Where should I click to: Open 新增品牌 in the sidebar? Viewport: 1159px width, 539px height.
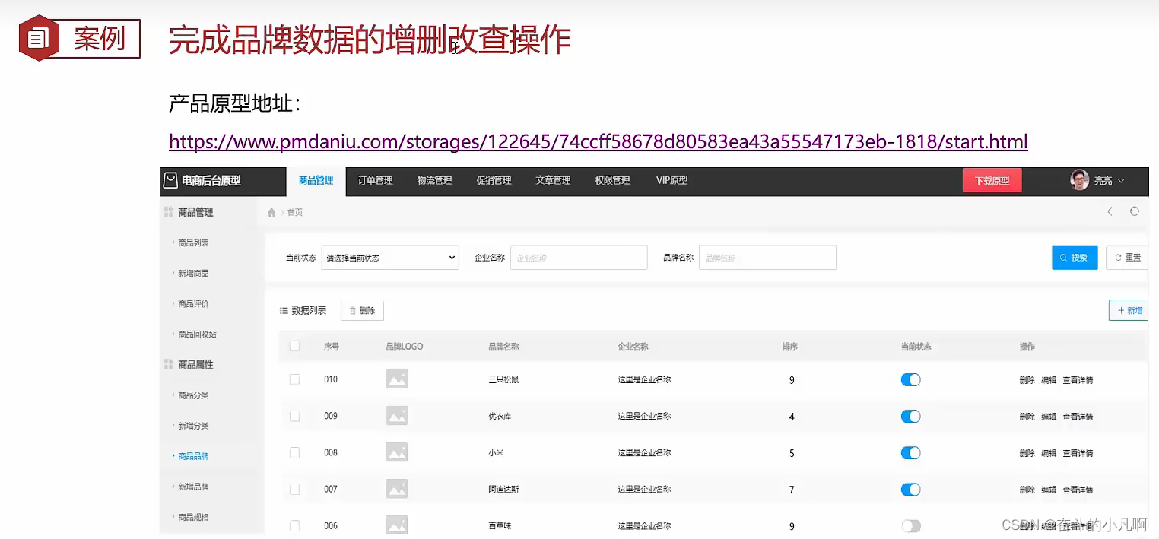click(x=193, y=487)
